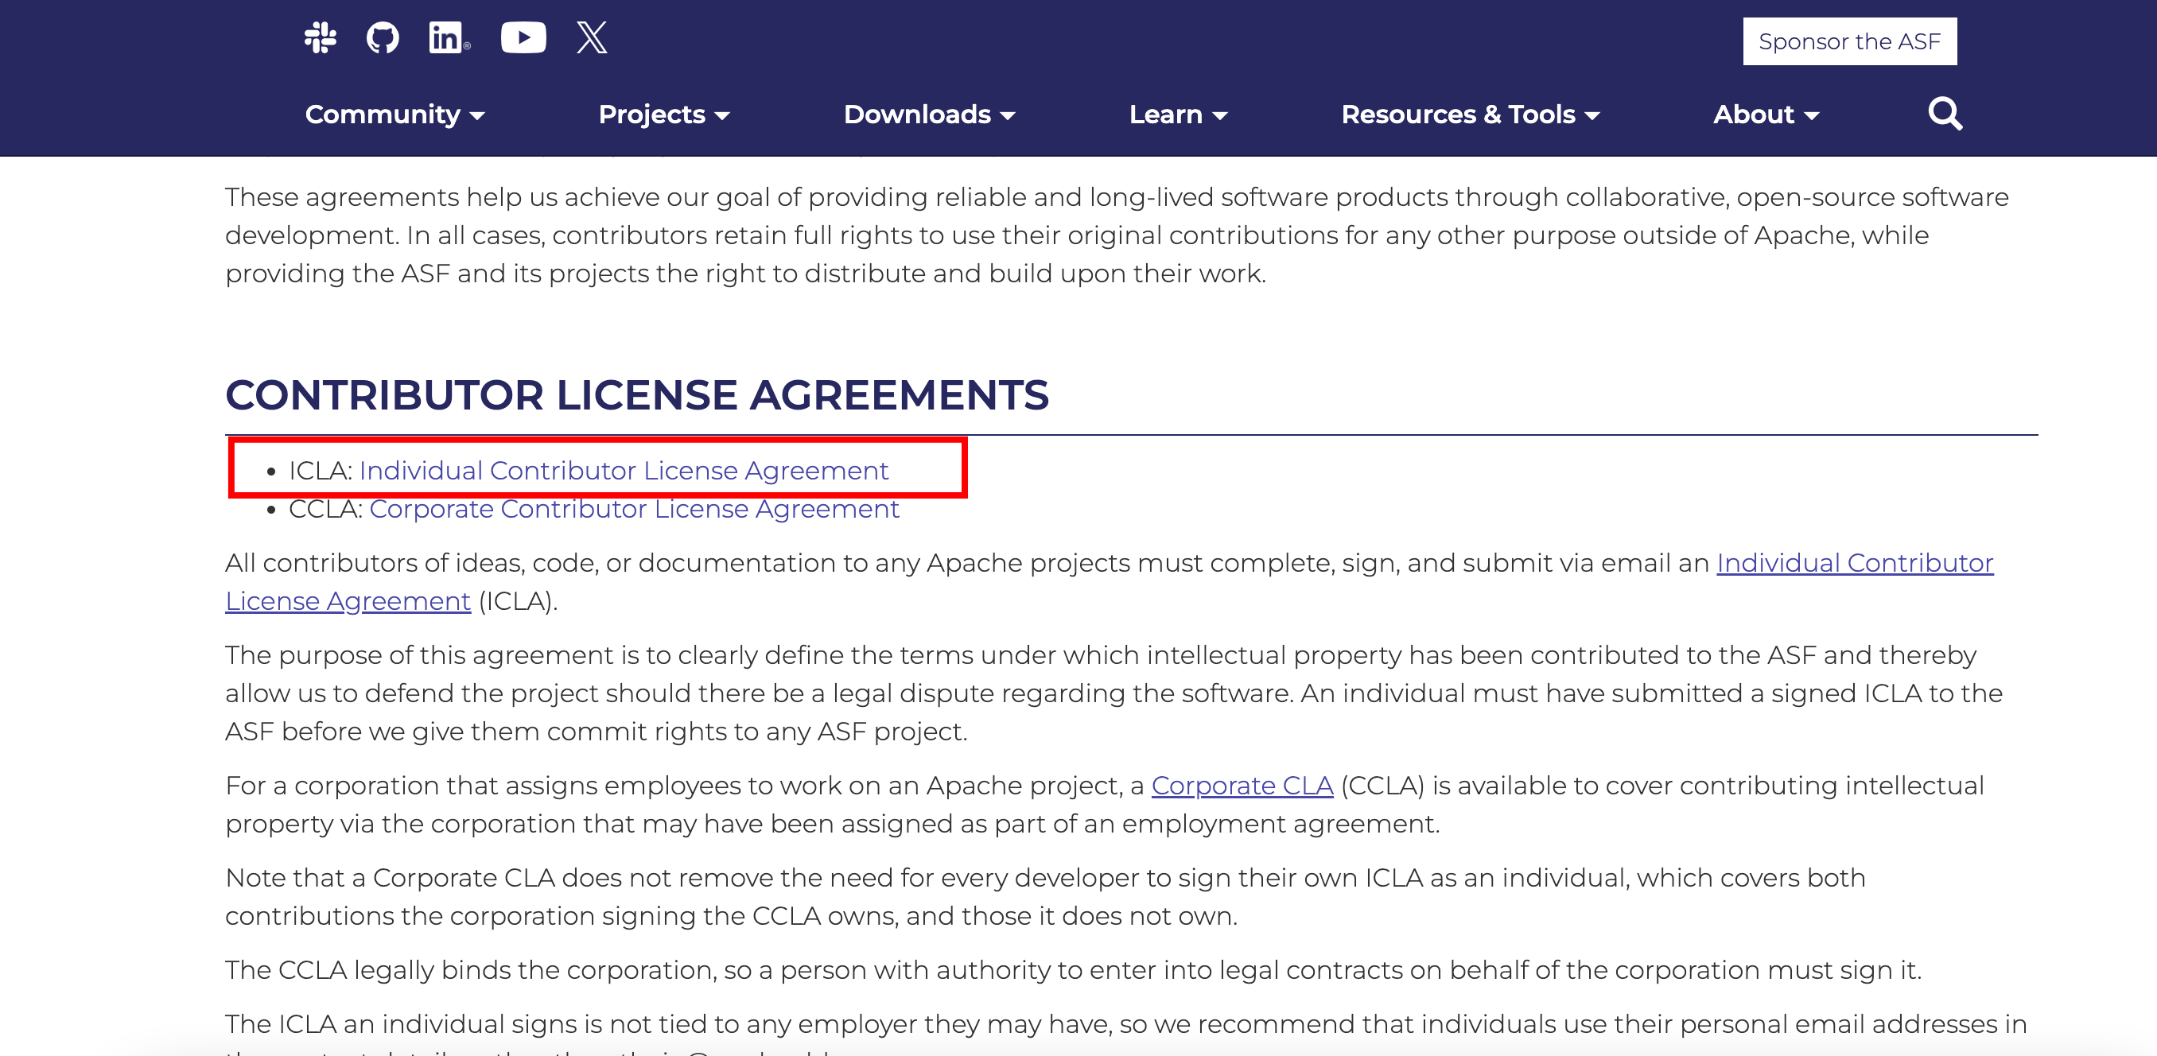Expand the Downloads dropdown menu

pyautogui.click(x=929, y=115)
